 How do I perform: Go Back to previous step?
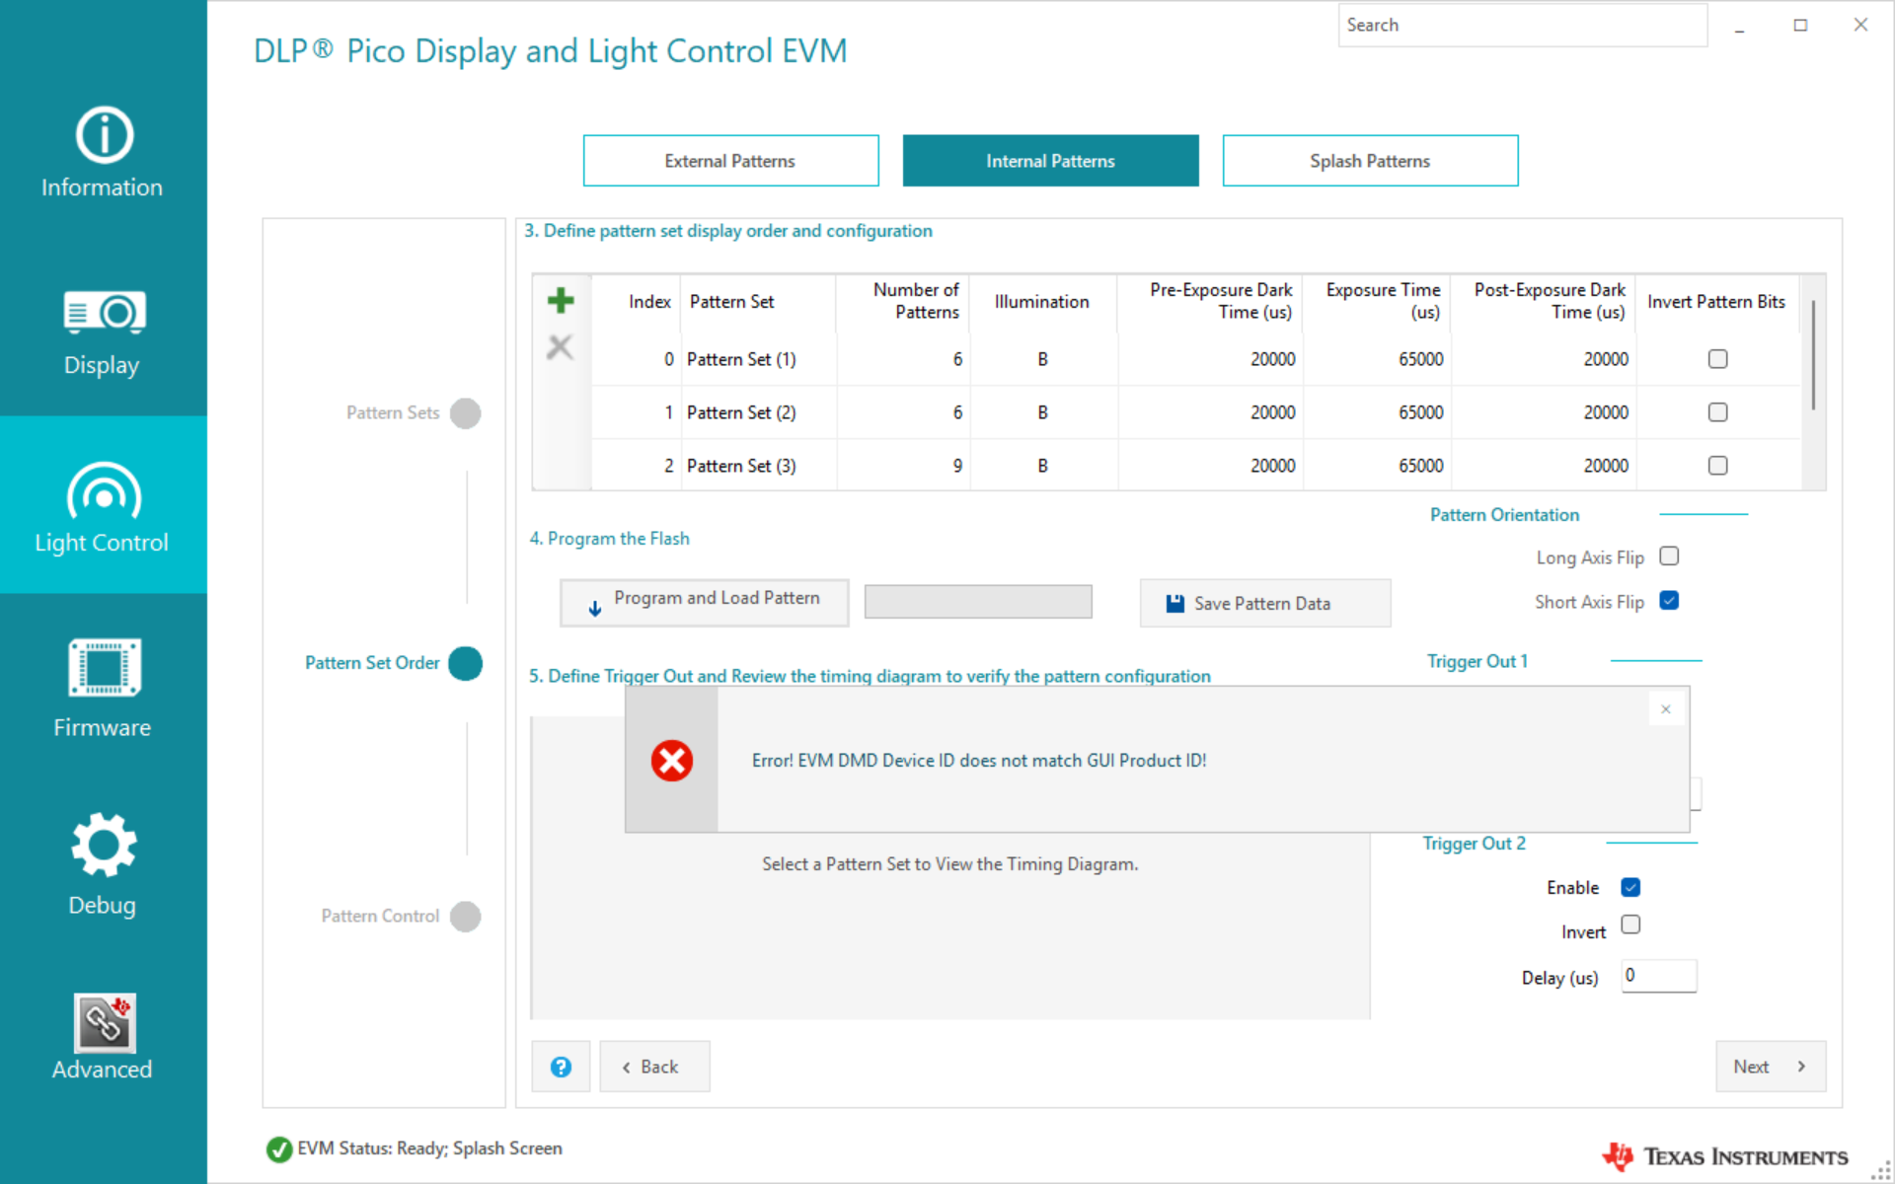click(x=655, y=1067)
